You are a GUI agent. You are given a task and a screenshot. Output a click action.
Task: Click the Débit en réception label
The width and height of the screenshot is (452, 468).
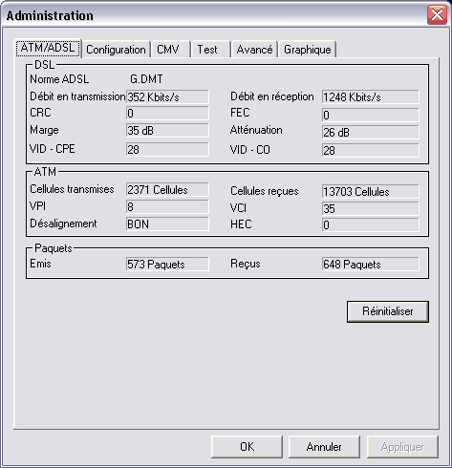272,96
